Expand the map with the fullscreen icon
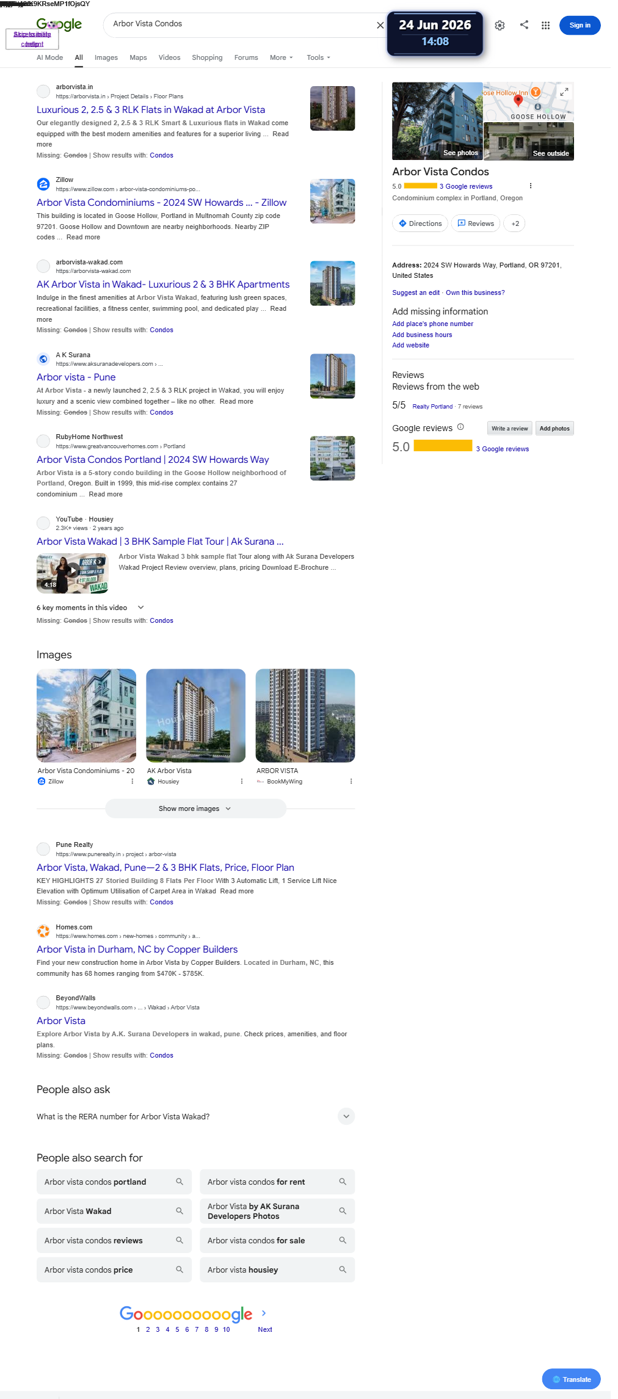 click(564, 92)
